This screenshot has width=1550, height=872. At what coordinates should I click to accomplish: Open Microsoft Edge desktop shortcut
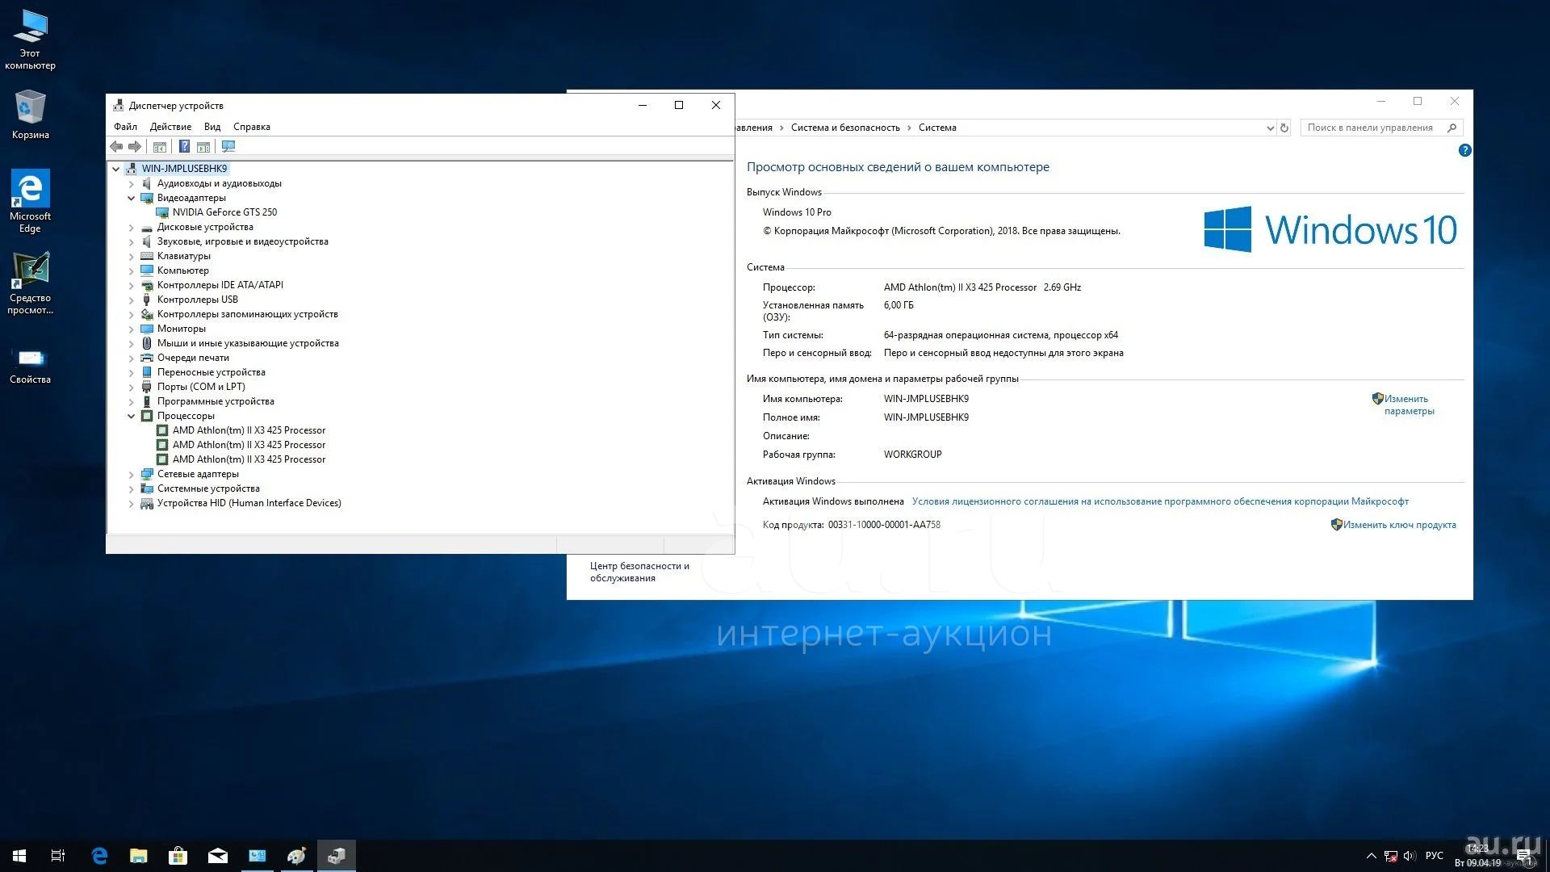coord(30,201)
